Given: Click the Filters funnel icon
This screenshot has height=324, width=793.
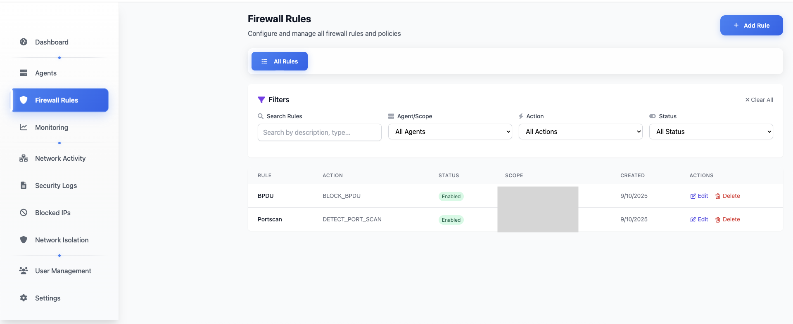Looking at the screenshot, I should [261, 100].
